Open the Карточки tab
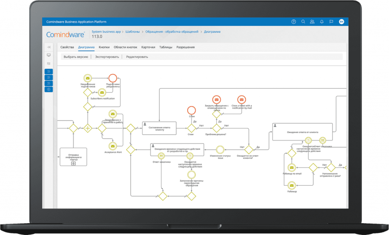Viewport: 389px width, 235px height. pos(148,47)
